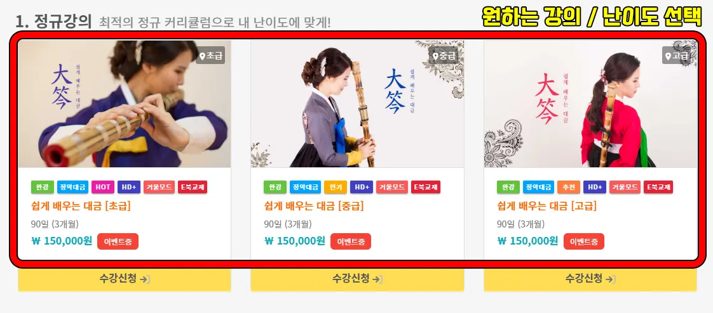Click the yellow 인기 tag on intermediate course

point(336,187)
